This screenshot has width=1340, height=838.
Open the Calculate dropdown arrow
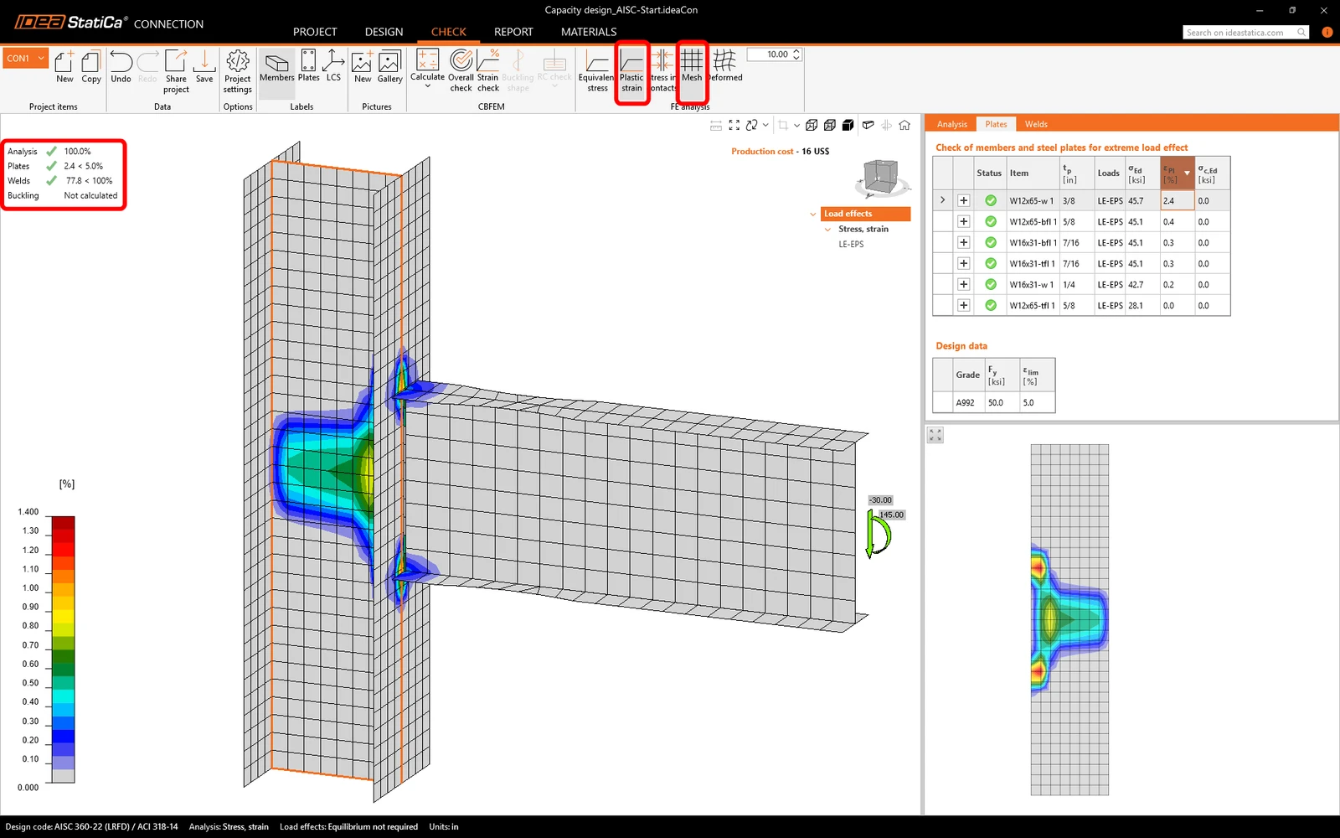(x=427, y=86)
